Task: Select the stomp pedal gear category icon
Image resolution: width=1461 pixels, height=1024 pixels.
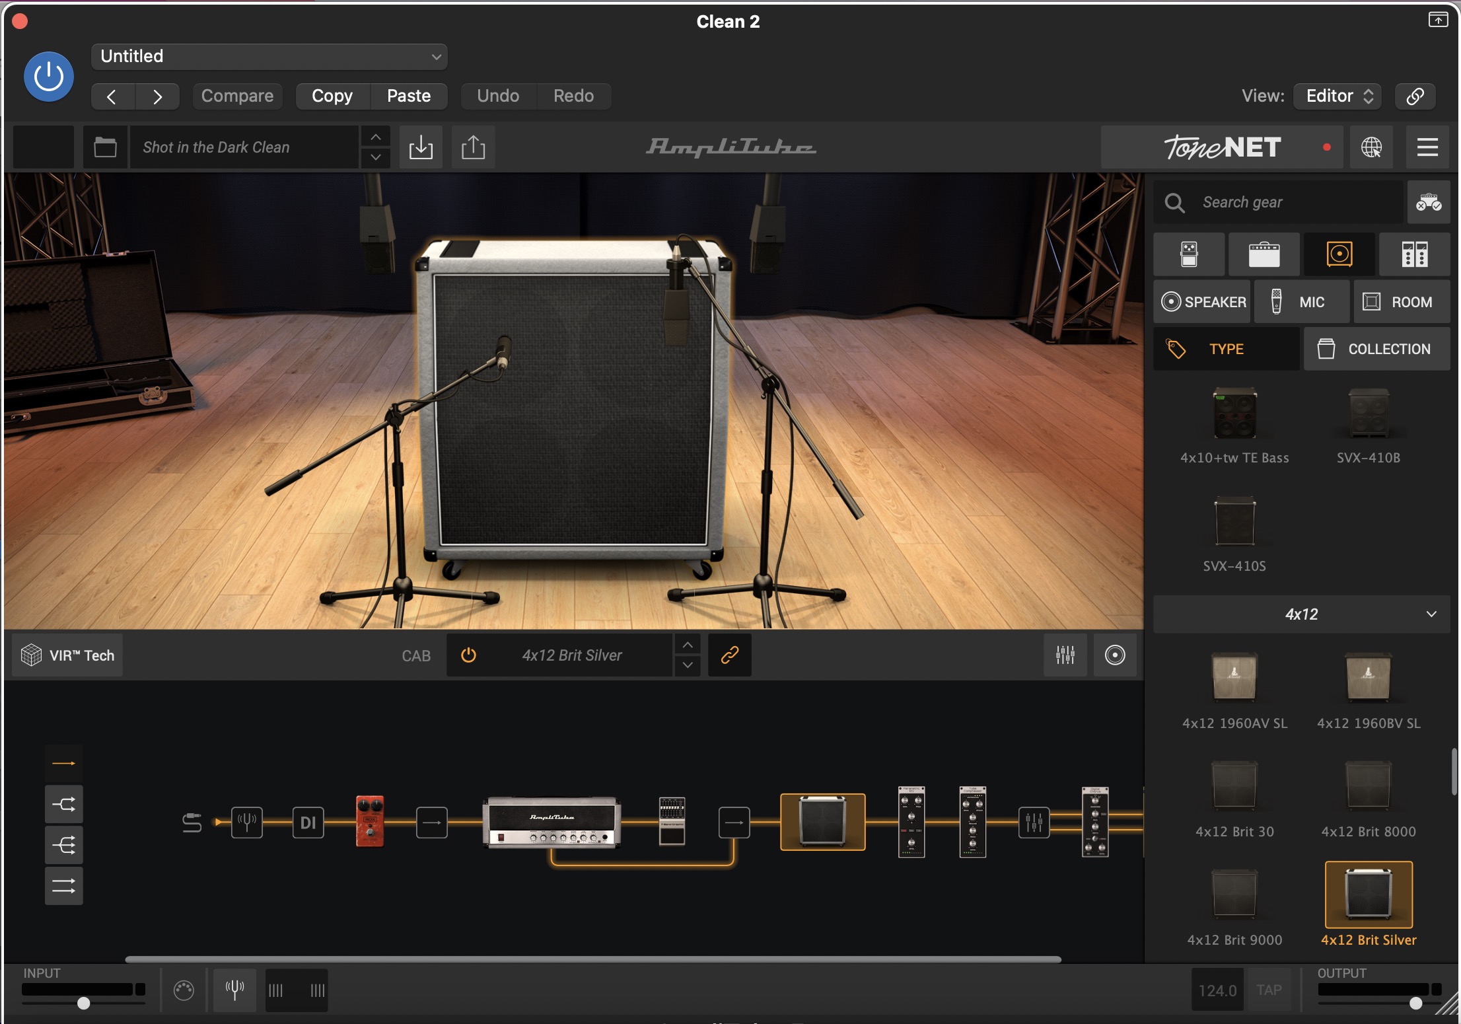Action: 1189,254
